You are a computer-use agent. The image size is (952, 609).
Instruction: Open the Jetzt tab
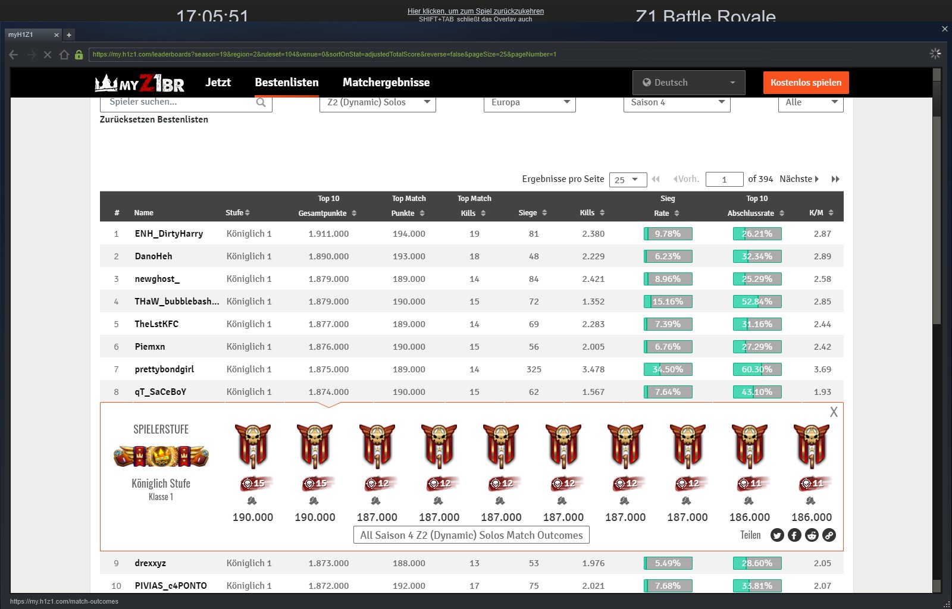tap(218, 83)
